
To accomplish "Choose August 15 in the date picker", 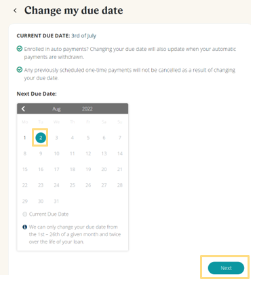I will [25, 170].
